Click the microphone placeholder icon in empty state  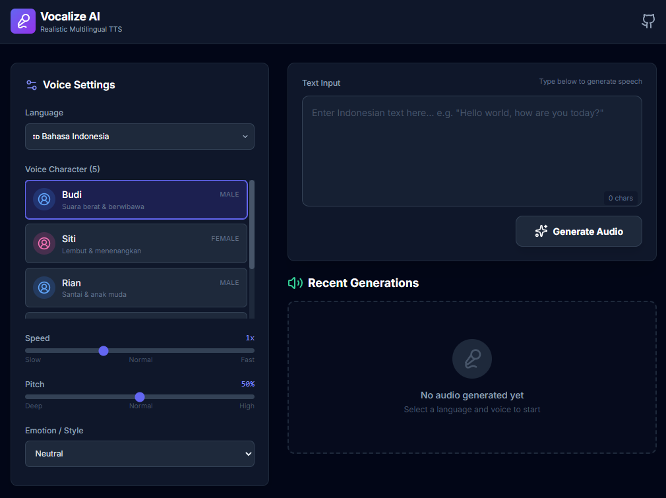[472, 359]
